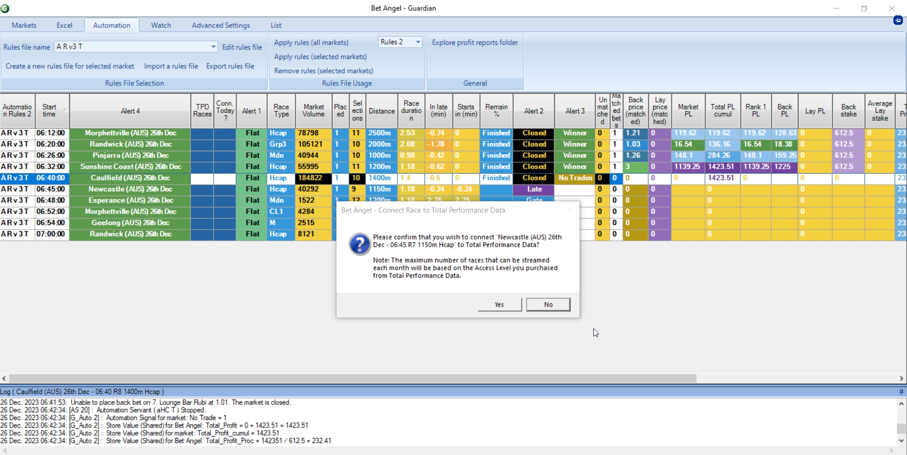Close the Connect Race dialog

[x=570, y=211]
